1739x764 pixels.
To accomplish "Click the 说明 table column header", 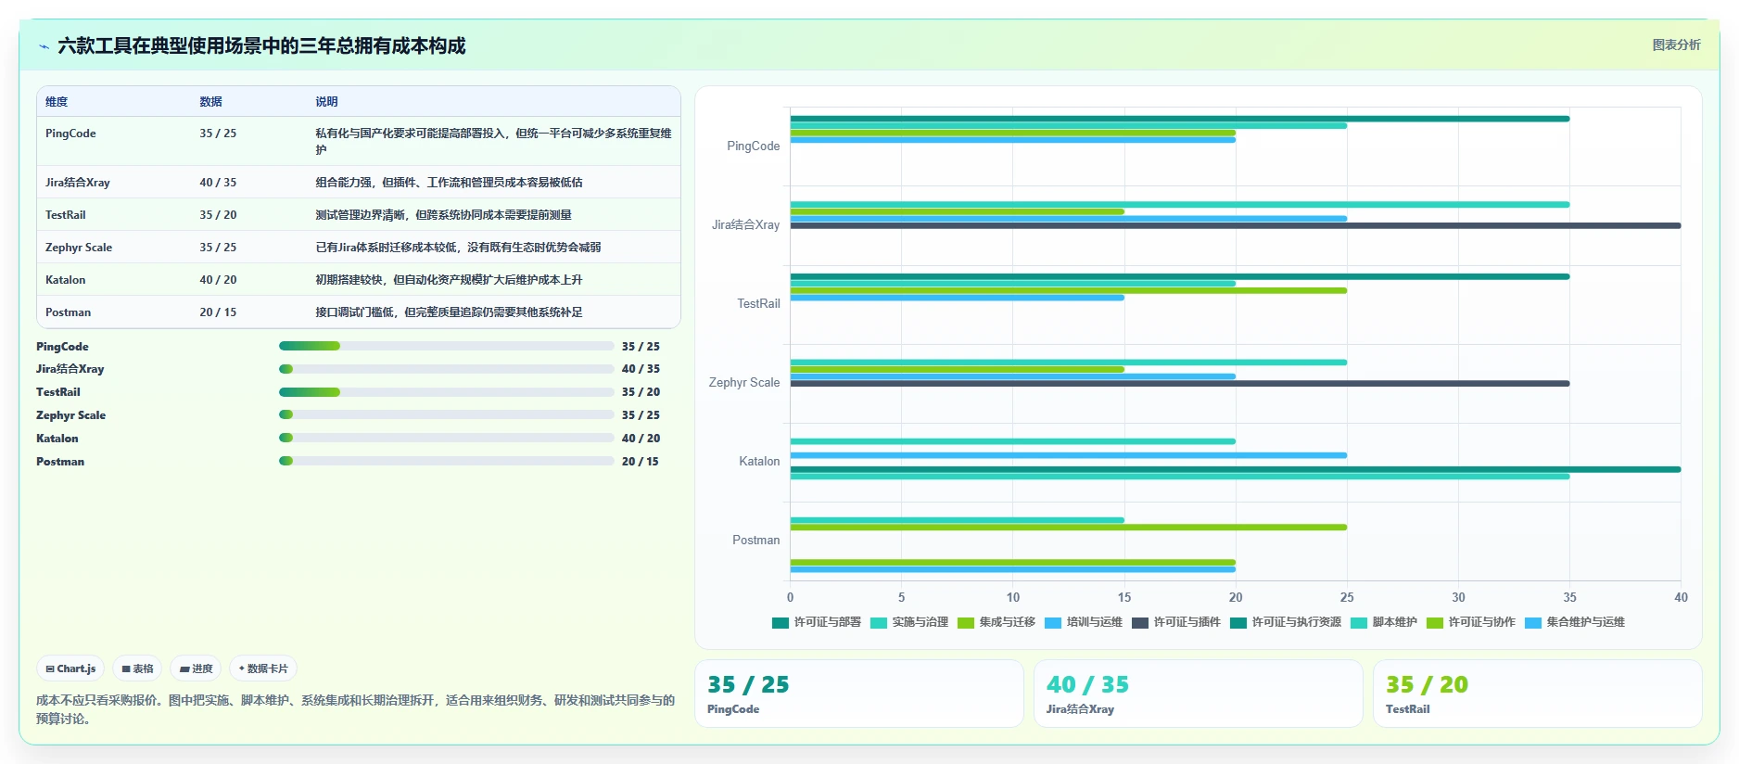I will 326,102.
